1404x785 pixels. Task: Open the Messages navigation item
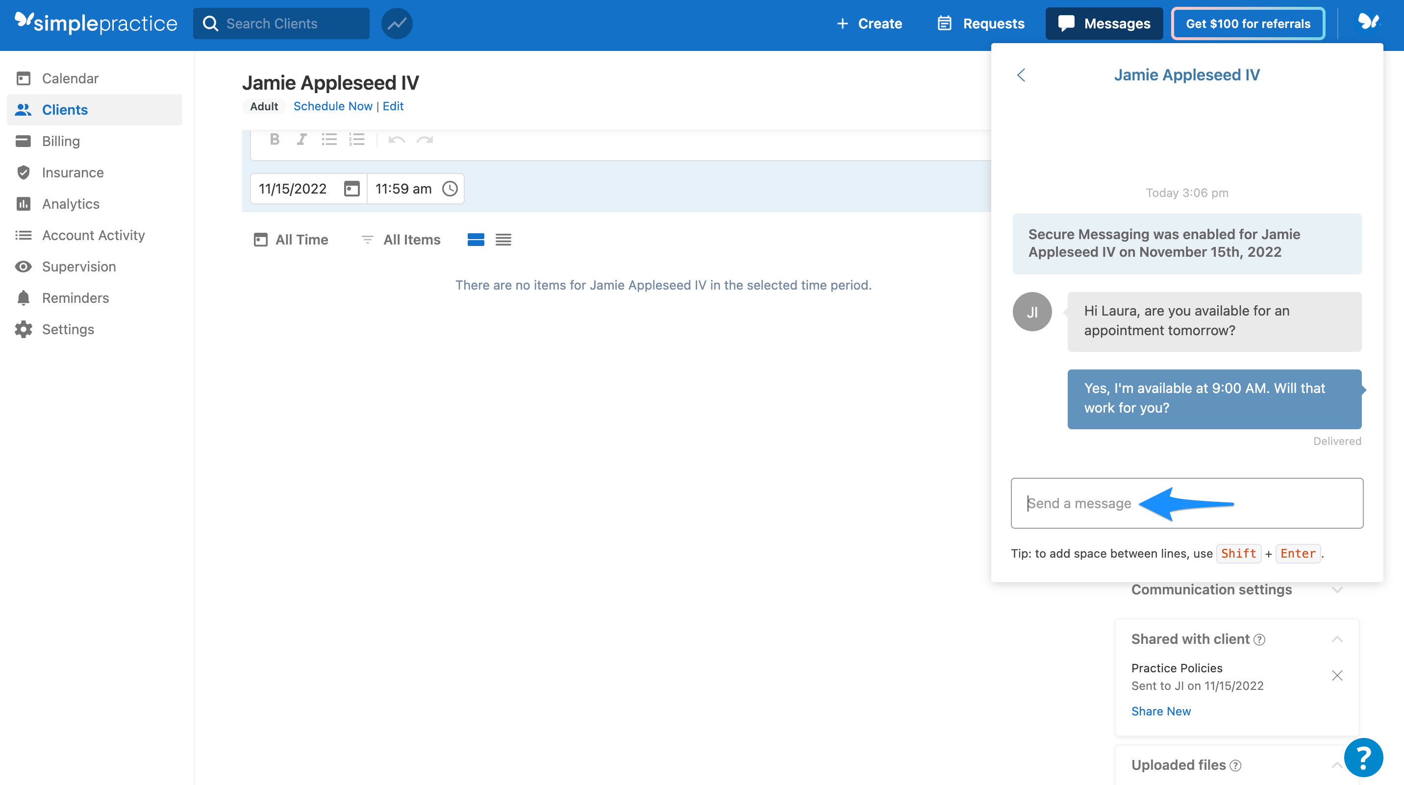coord(1104,24)
